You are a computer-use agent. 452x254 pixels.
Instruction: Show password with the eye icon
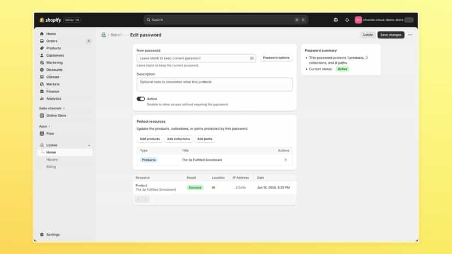(x=252, y=58)
